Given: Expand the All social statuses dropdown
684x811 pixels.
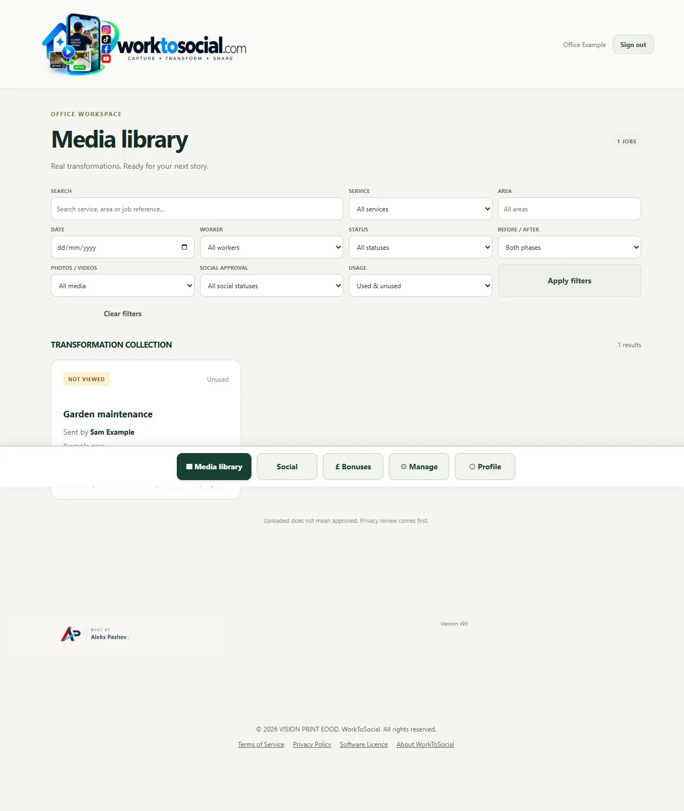Looking at the screenshot, I should pyautogui.click(x=271, y=285).
